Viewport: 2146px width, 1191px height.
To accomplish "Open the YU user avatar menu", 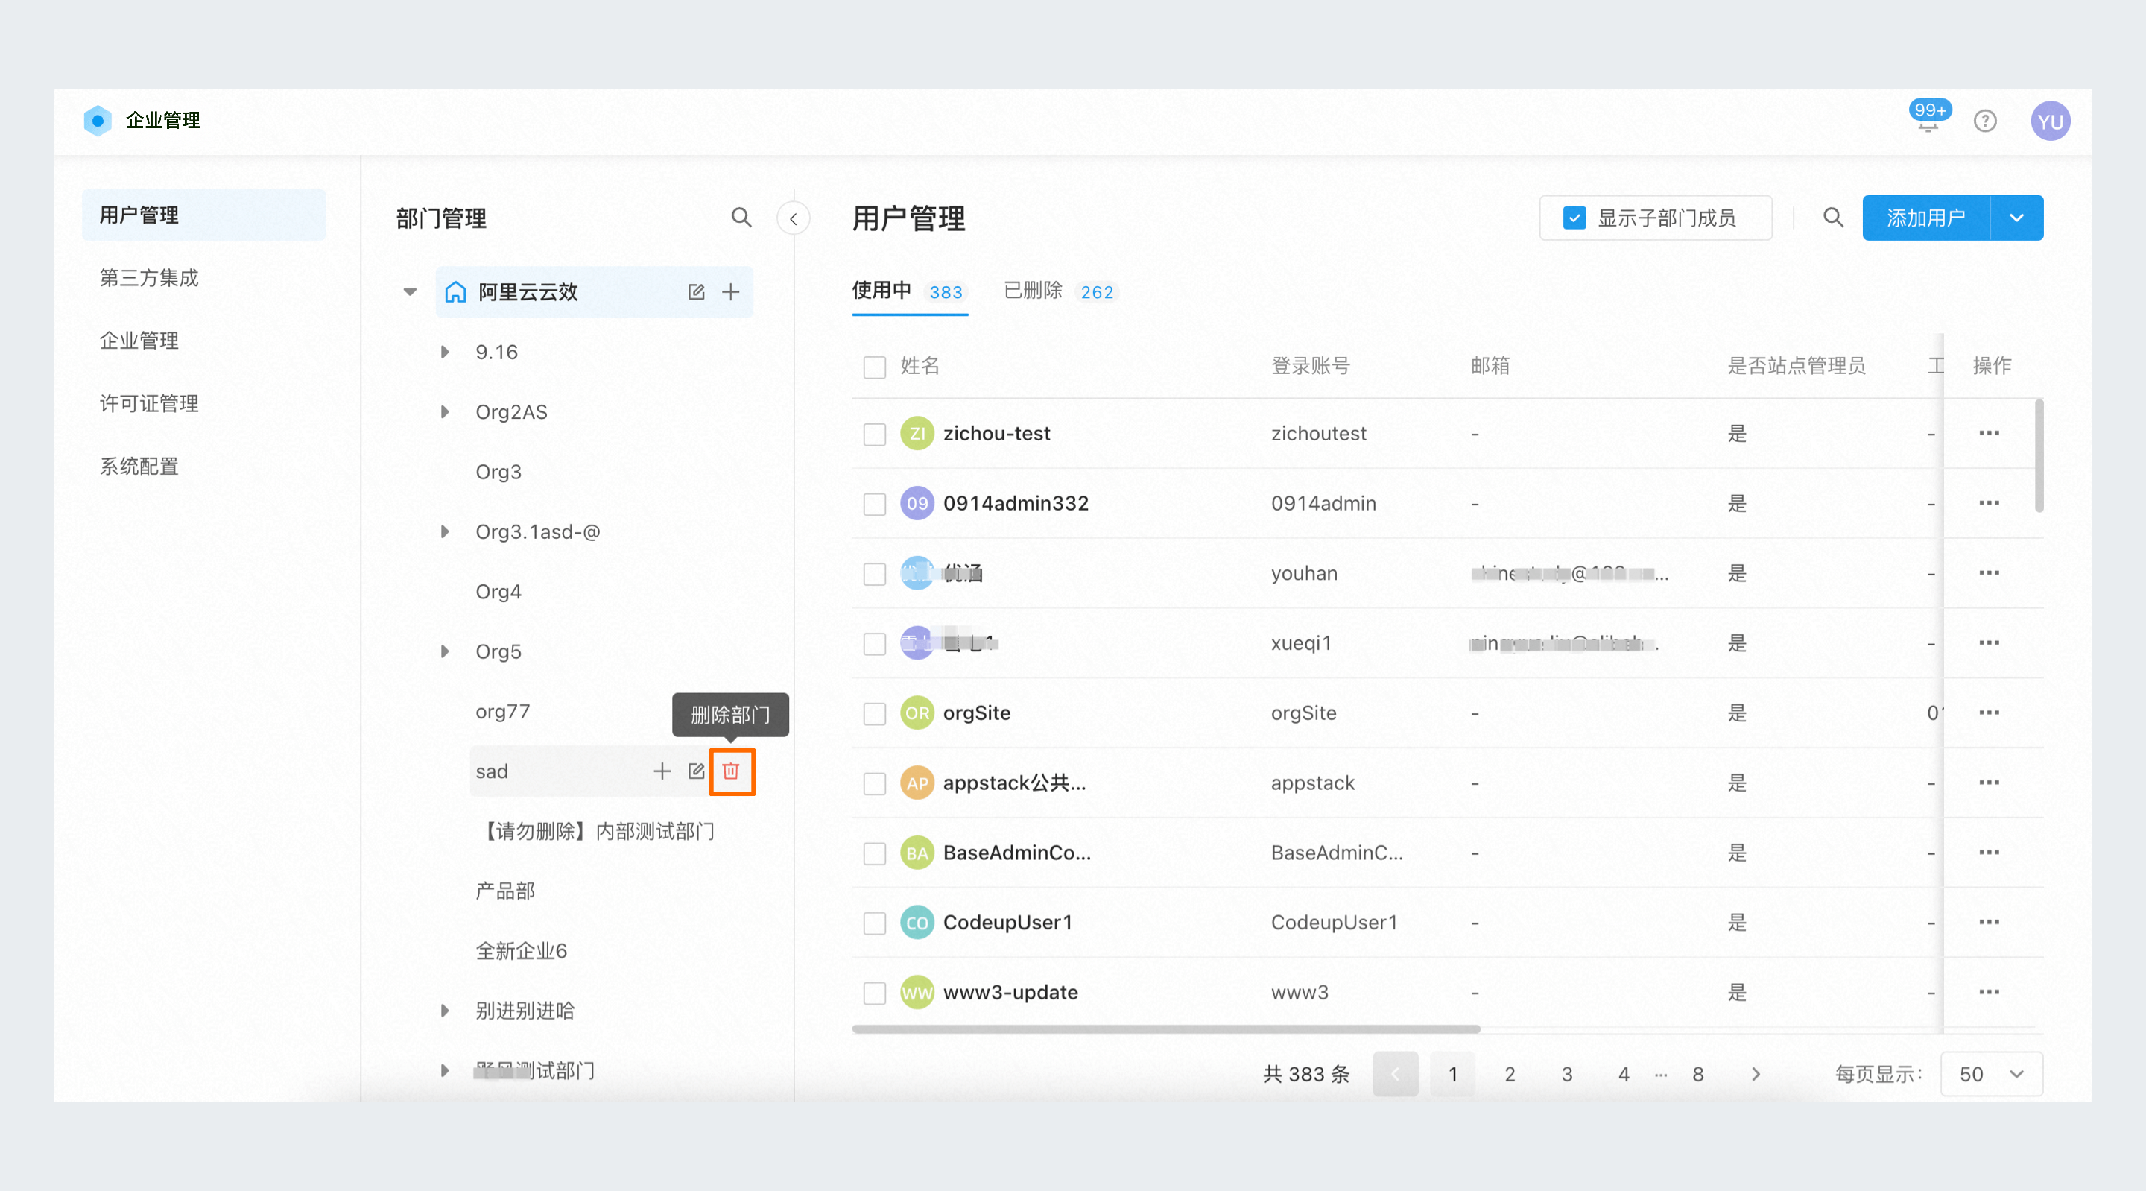I will tap(2050, 121).
